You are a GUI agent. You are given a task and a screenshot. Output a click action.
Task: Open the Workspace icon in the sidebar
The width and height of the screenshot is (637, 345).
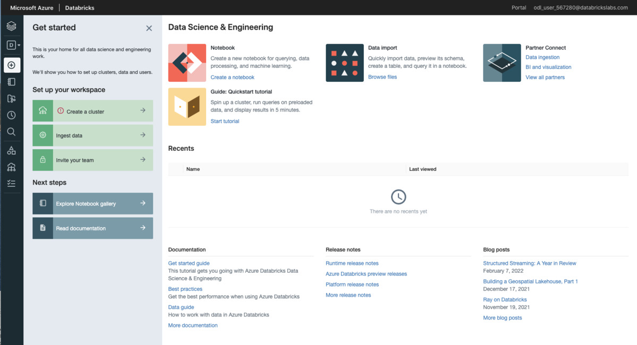(11, 82)
